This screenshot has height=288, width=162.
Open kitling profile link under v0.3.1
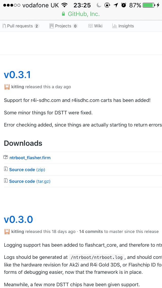tap(18, 87)
